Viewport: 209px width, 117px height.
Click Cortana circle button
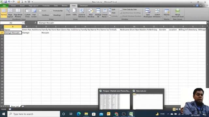[64, 114]
